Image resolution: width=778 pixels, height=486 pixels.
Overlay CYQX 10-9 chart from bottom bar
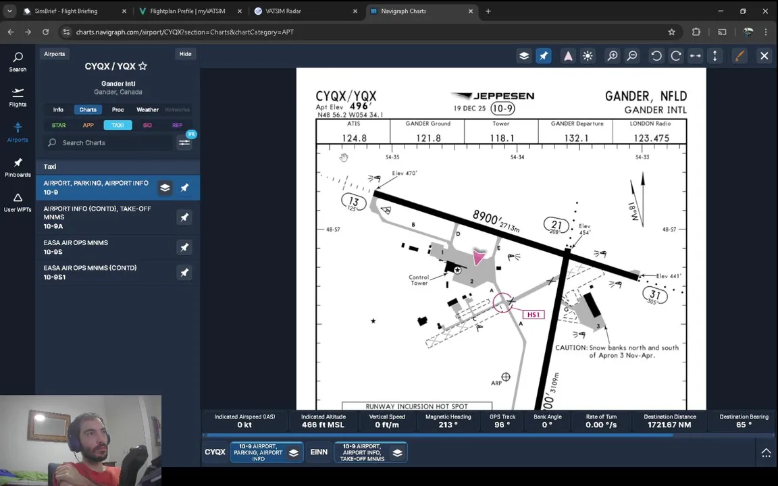click(294, 452)
